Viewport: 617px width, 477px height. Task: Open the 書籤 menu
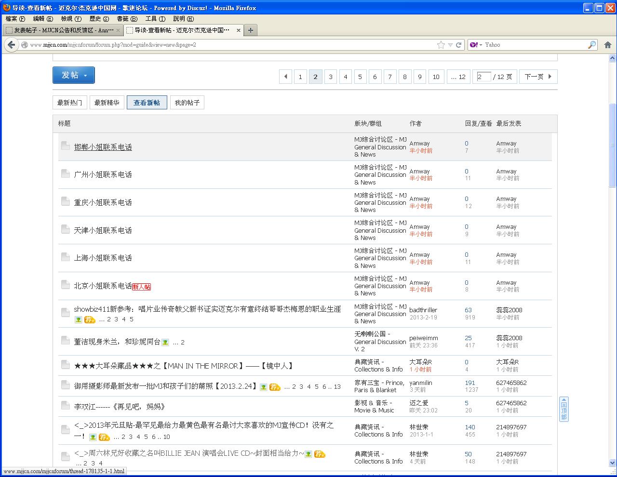126,19
